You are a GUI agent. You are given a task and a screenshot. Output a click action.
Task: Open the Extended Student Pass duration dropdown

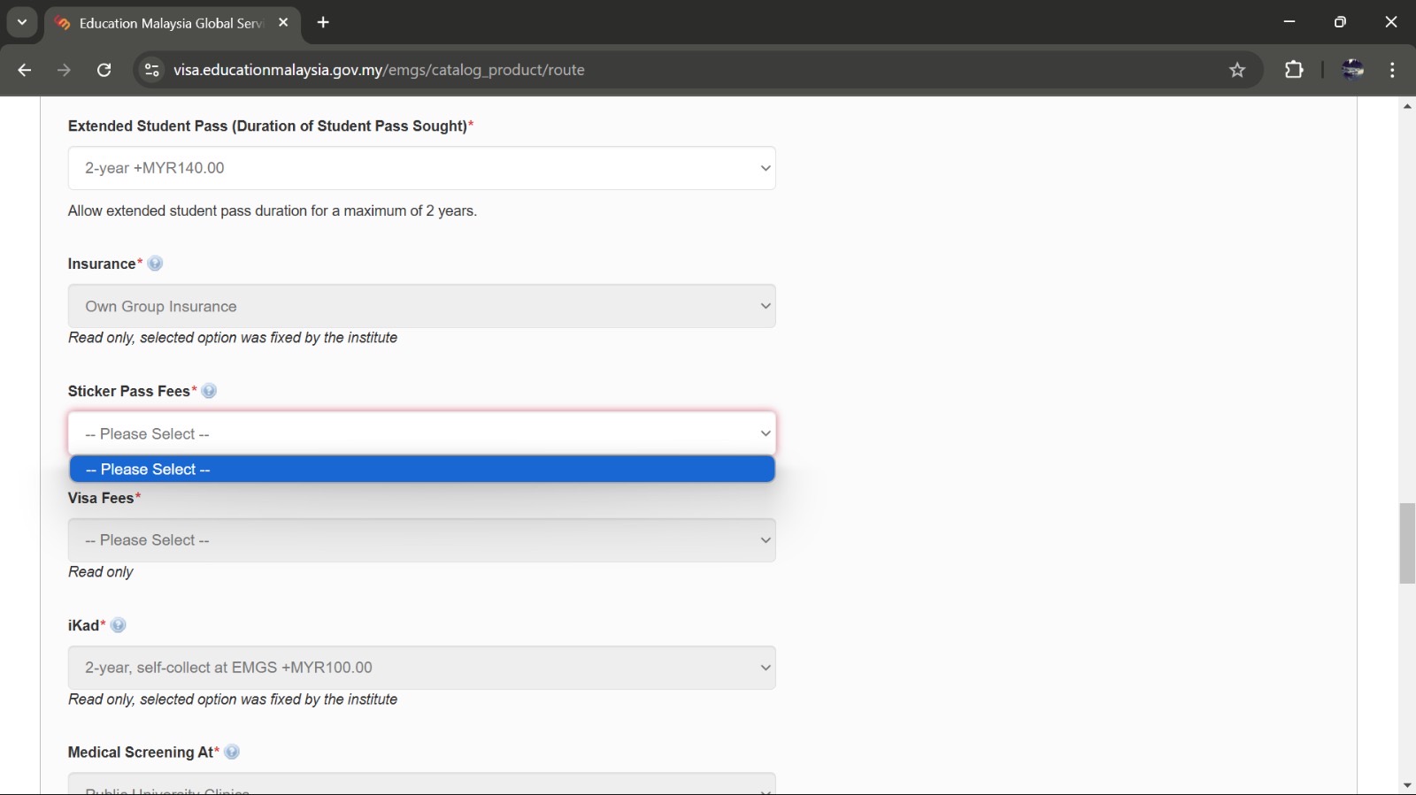(x=421, y=168)
